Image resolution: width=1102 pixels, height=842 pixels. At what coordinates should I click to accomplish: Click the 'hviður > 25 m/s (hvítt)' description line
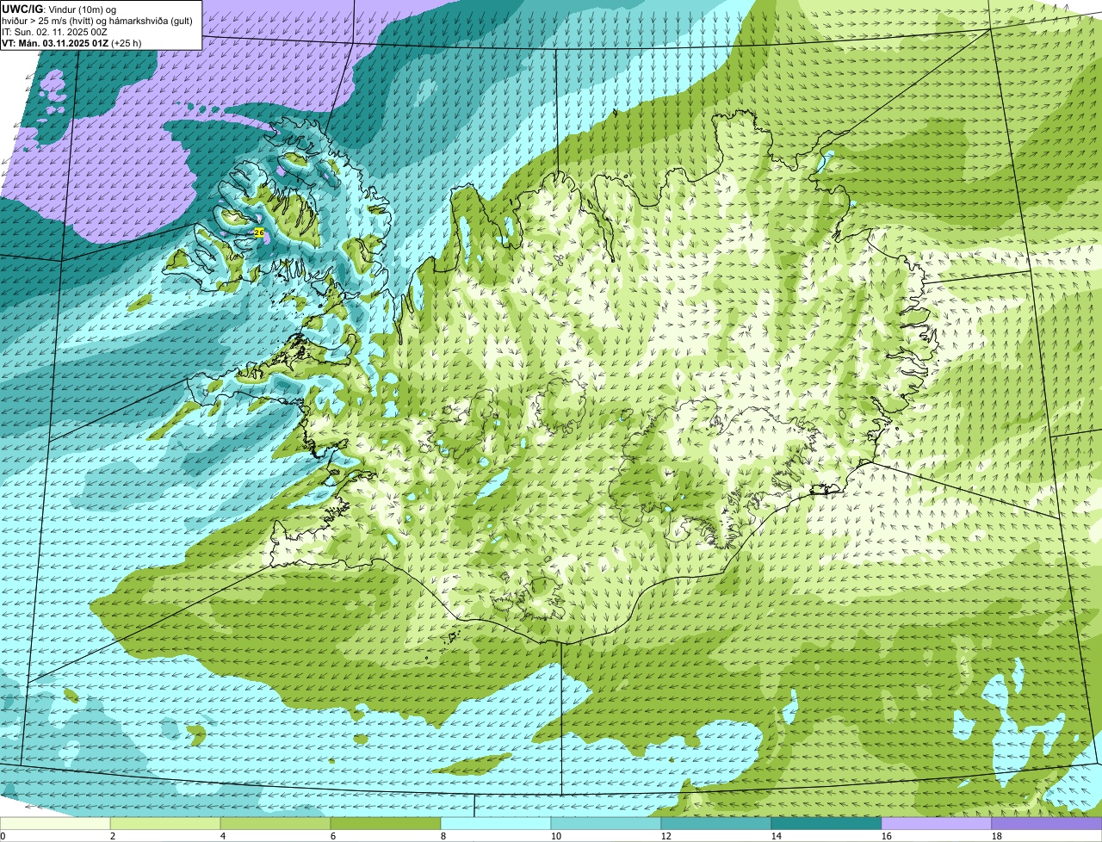click(x=96, y=21)
